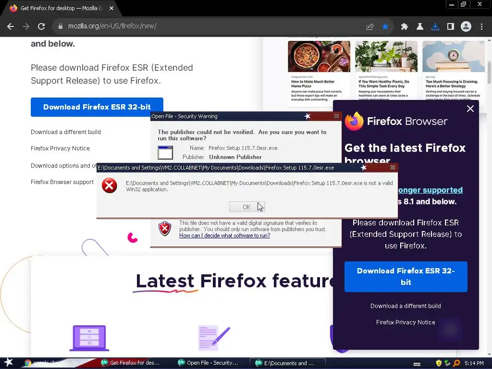Click the document and pen feature icon
The image size is (492, 369).
click(214, 338)
